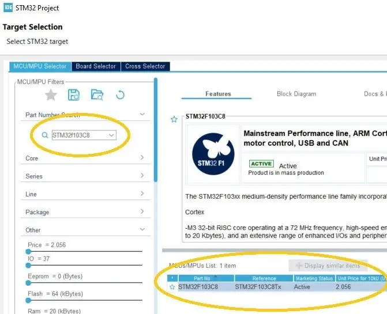Click the IO slider handle
This screenshot has height=314, width=387.
tap(28, 266)
